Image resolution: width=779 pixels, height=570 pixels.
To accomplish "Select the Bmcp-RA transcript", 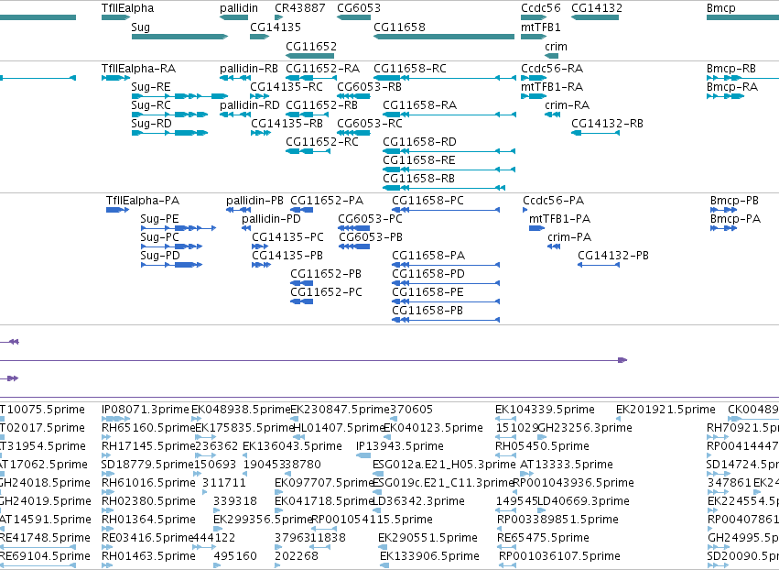I will [x=725, y=96].
